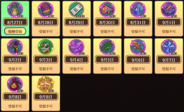Click 受領不可 text under 9月1日
Image resolution: width=184 pixels, height=112 pixels.
(169, 31)
